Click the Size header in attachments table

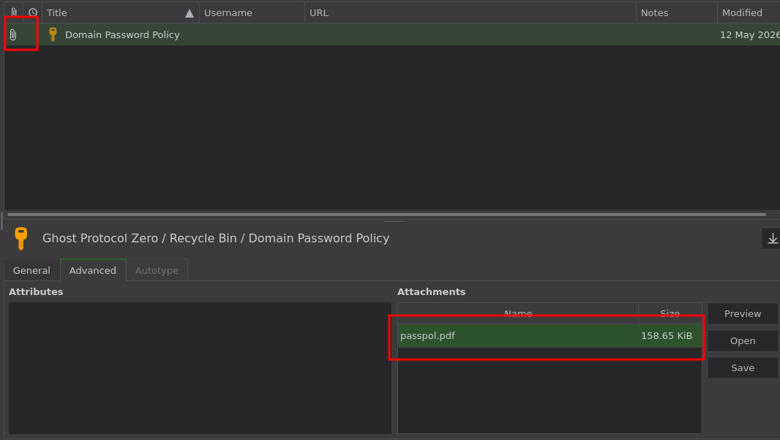pos(670,313)
